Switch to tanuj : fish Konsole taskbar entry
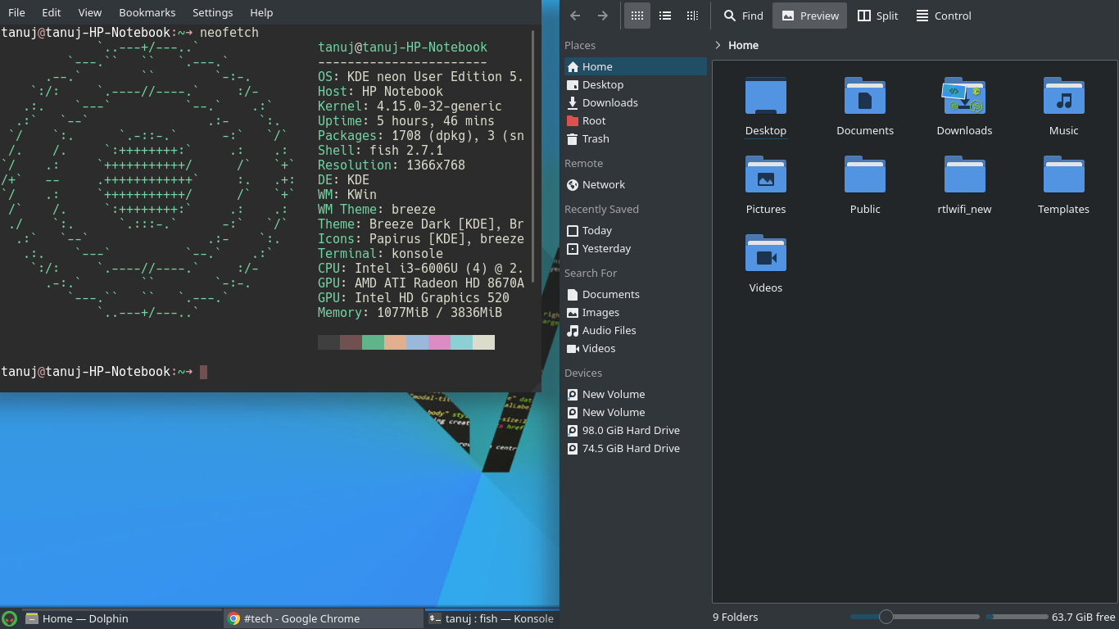 [x=492, y=618]
